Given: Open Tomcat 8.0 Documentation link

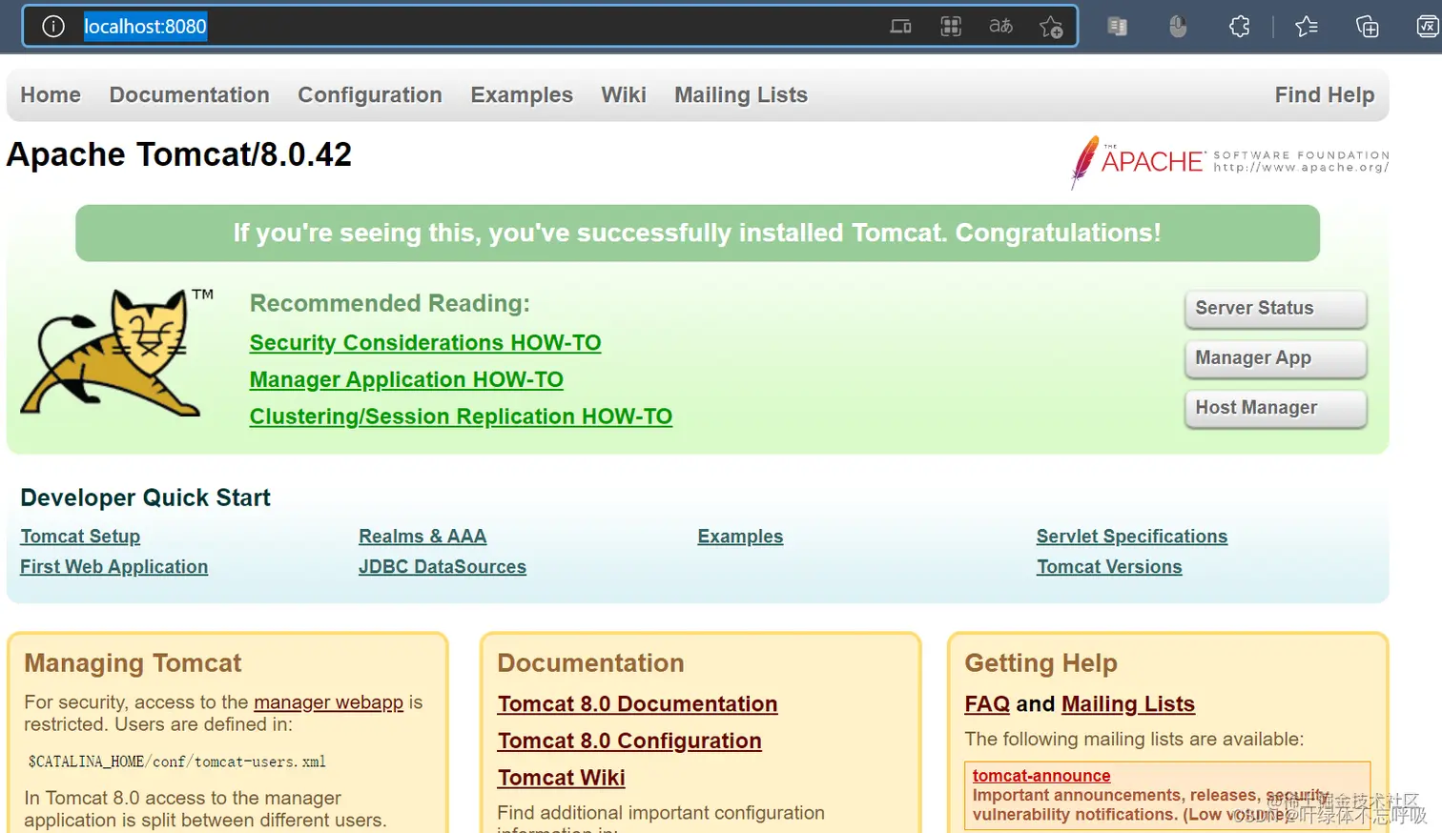Looking at the screenshot, I should (x=637, y=704).
